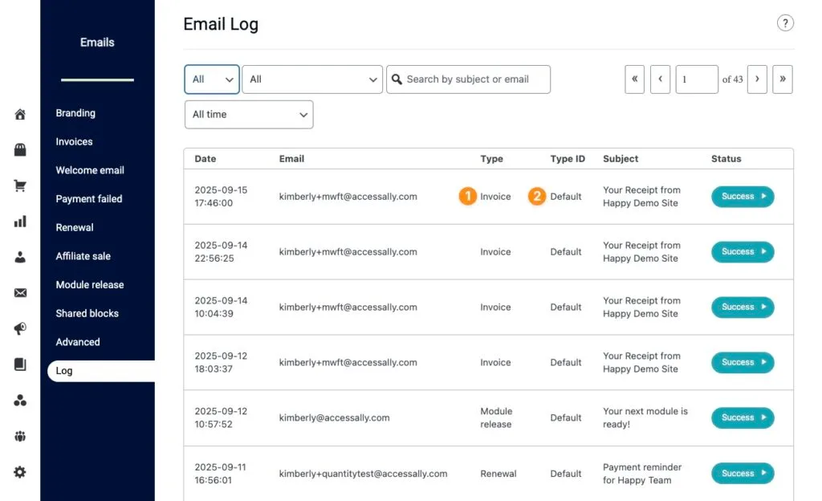Go to Module release email settings
Screen dimensions: 822x501
tap(89, 285)
